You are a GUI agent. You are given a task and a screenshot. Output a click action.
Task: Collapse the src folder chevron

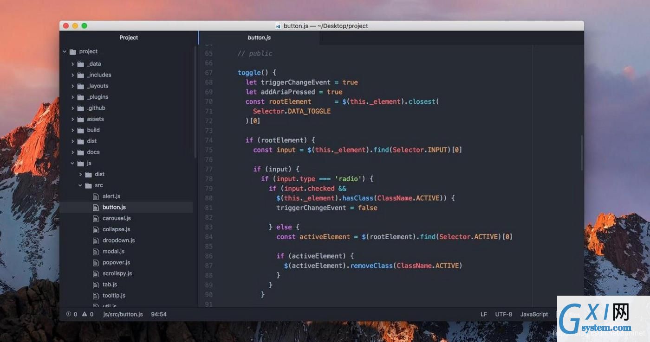coord(80,185)
